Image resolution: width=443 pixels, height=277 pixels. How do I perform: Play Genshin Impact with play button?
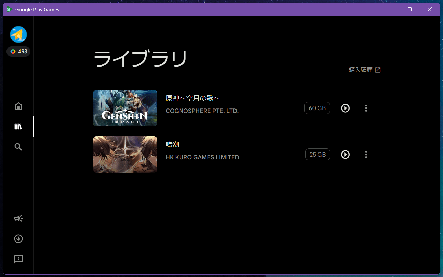click(x=345, y=108)
